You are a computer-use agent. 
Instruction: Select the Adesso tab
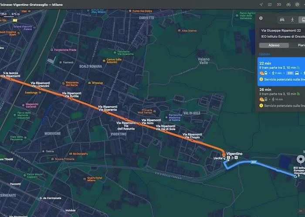point(274,45)
